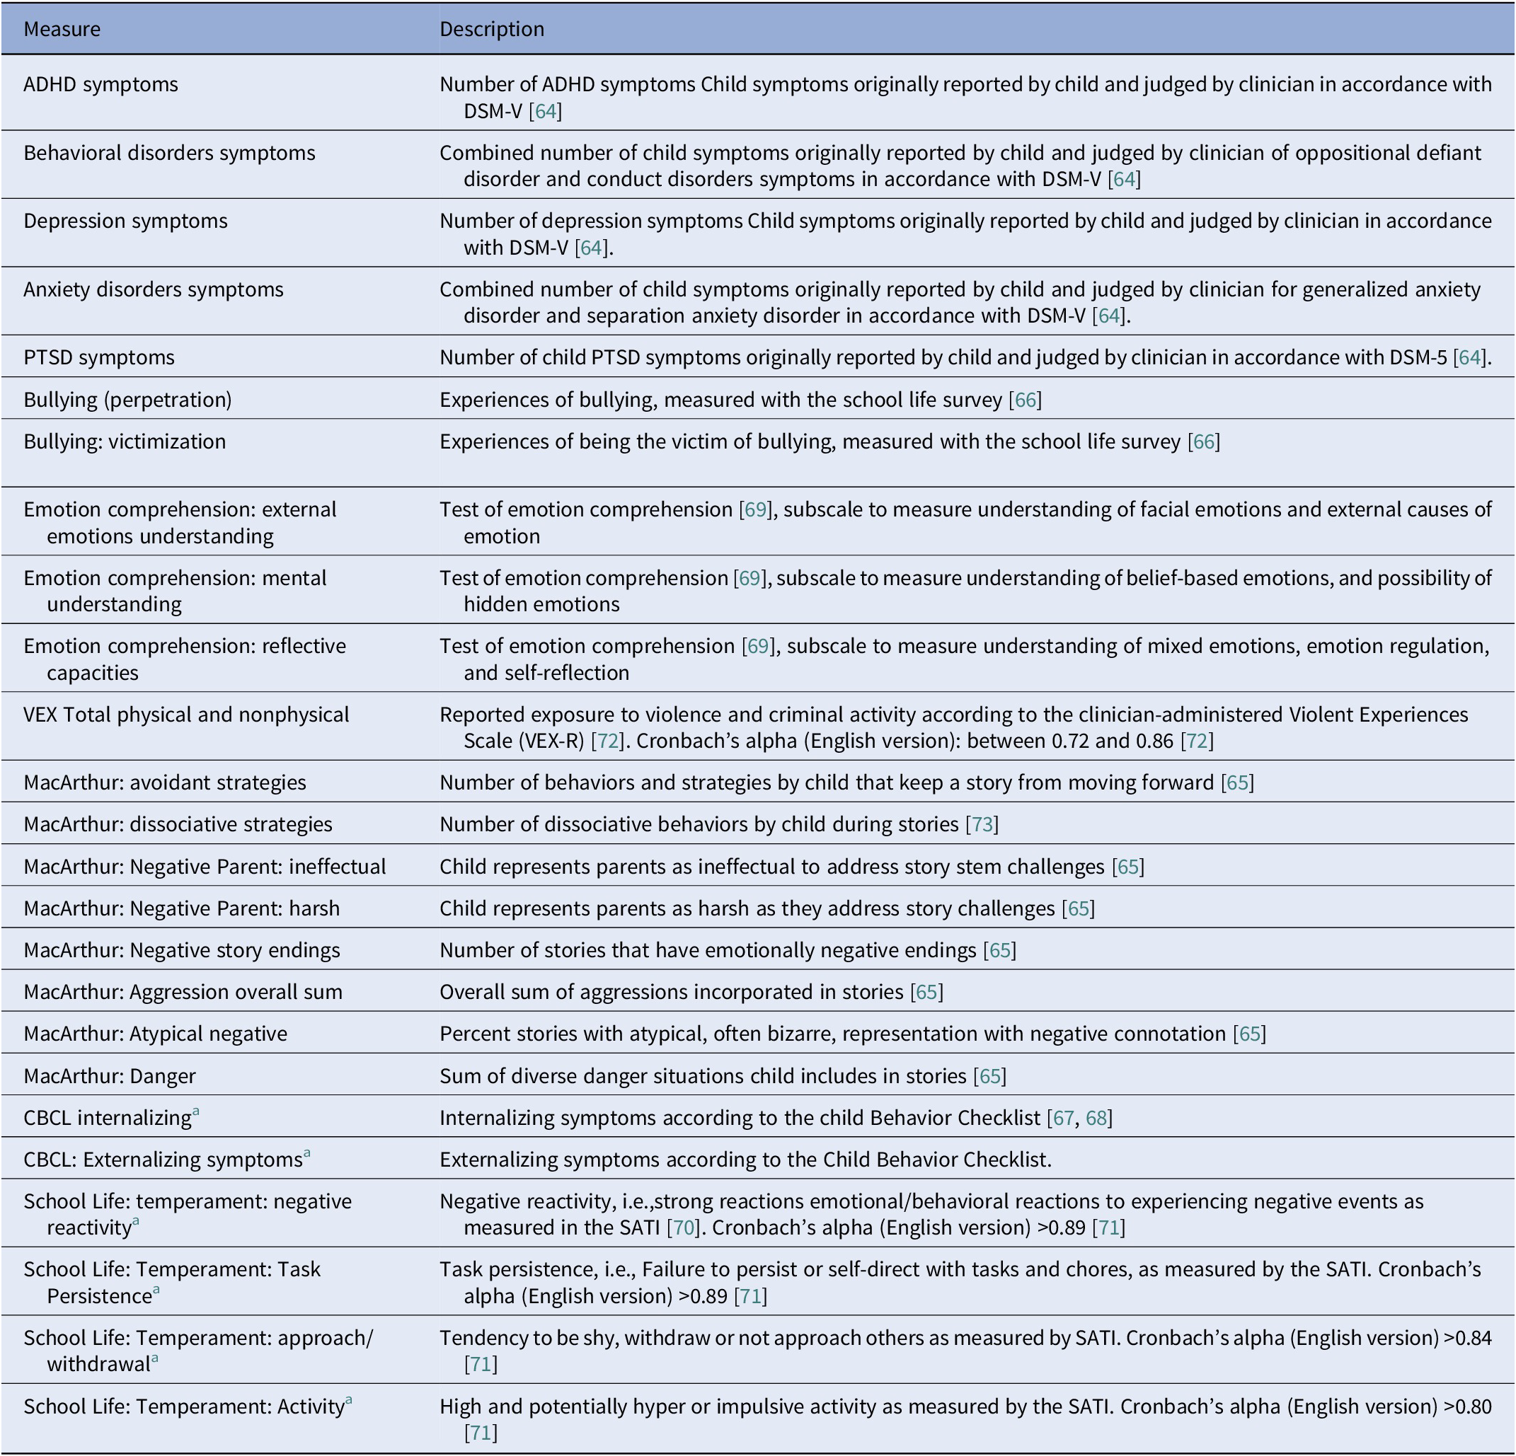Open citation 71 in Task Persistence row
The height and width of the screenshot is (1456, 1516).
(750, 1296)
